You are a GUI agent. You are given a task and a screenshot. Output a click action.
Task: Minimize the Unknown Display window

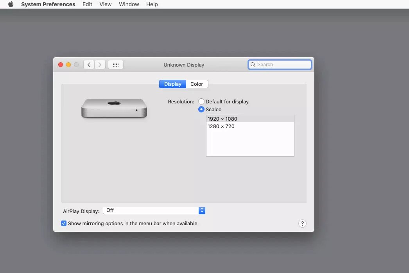[68, 65]
